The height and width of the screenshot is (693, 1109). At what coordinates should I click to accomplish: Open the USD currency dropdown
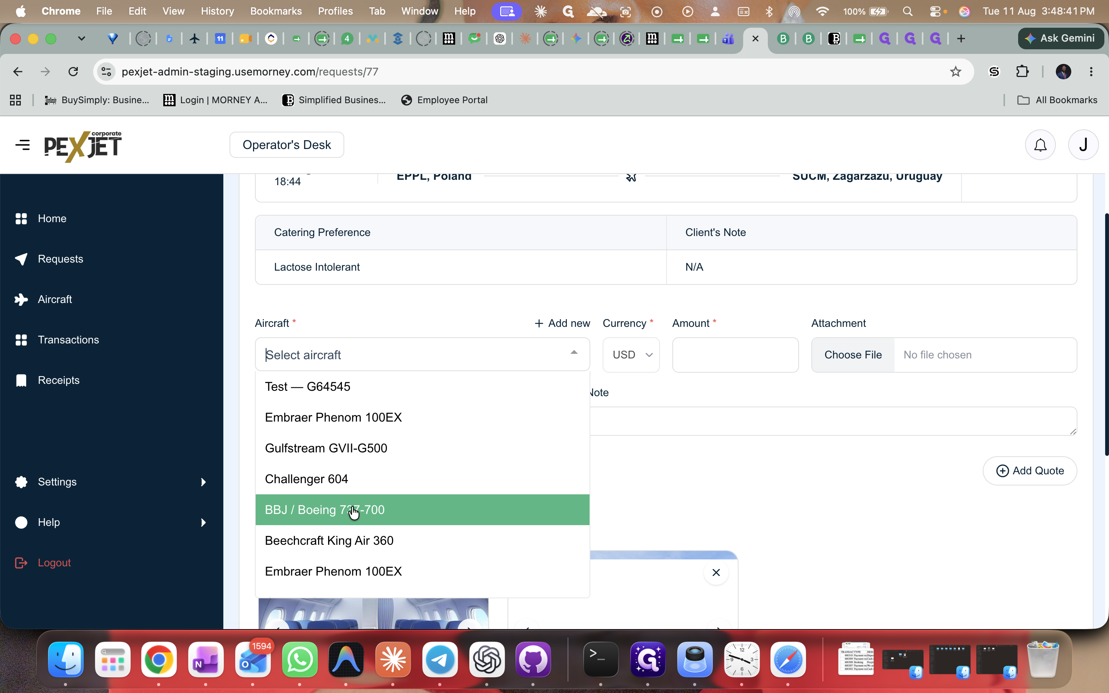click(x=631, y=355)
